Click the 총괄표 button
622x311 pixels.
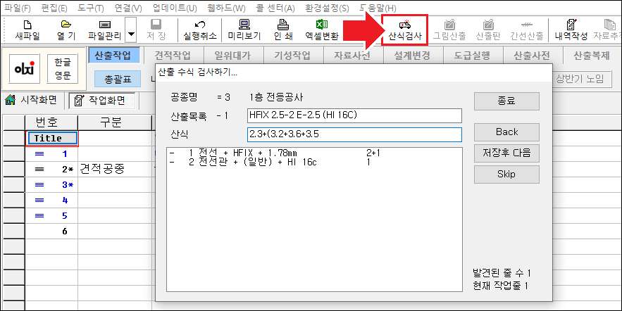click(x=118, y=80)
